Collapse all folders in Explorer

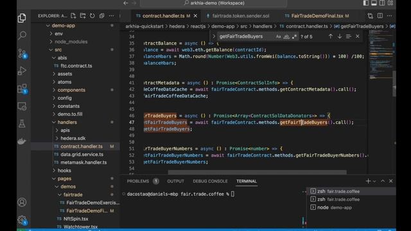pyautogui.click(x=101, y=15)
